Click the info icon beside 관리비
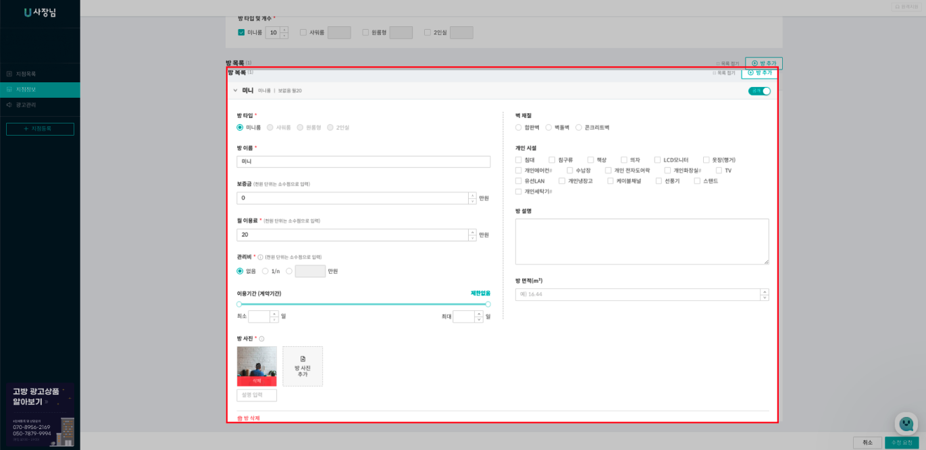 pos(261,257)
